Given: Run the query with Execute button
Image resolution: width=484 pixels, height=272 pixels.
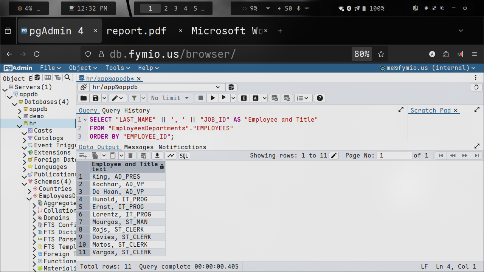Looking at the screenshot, I should [213, 98].
